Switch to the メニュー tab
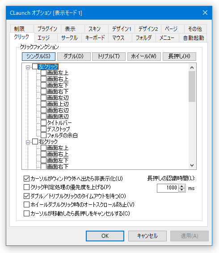The height and width of the screenshot is (253, 219). [x=167, y=38]
